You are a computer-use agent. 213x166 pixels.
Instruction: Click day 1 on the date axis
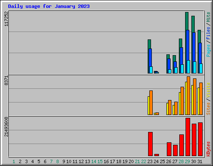[x=14, y=161]
